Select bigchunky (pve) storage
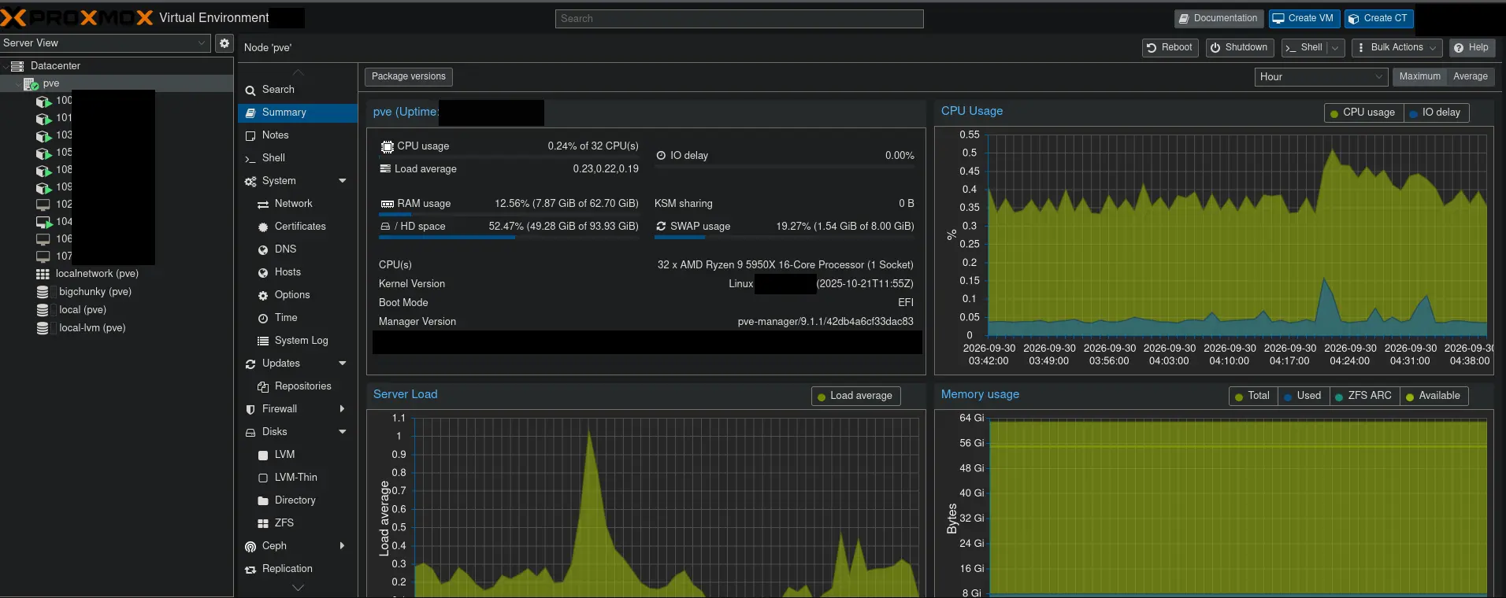Viewport: 1506px width, 598px height. tap(95, 292)
